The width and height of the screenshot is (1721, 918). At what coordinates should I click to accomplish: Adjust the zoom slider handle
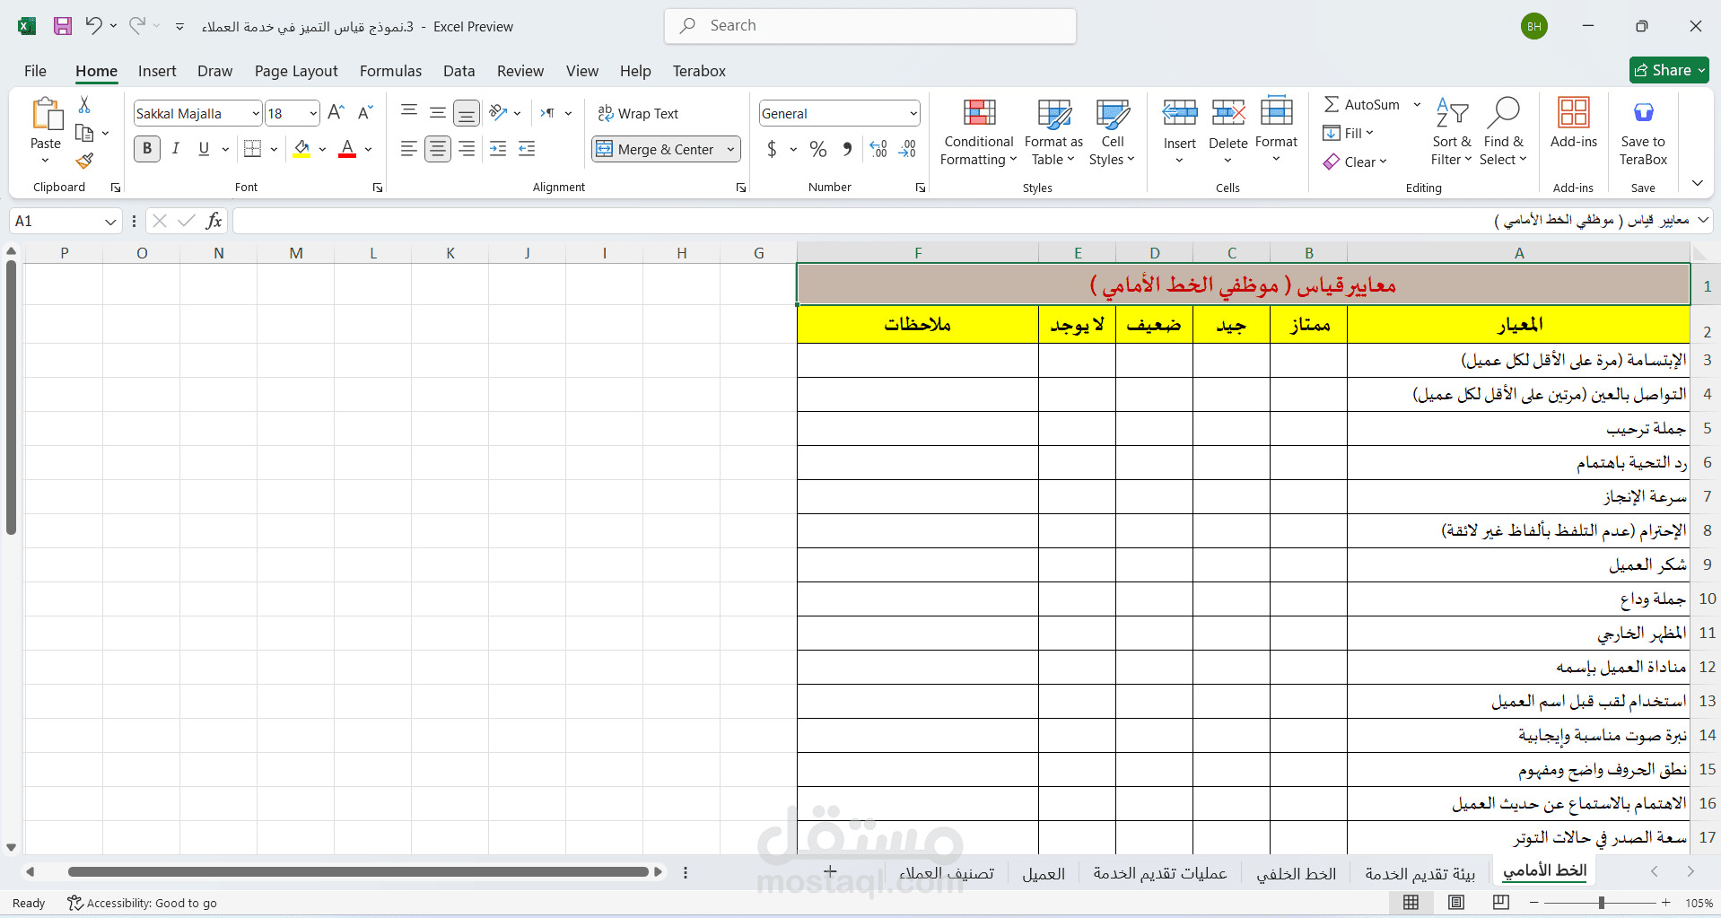point(1601,903)
